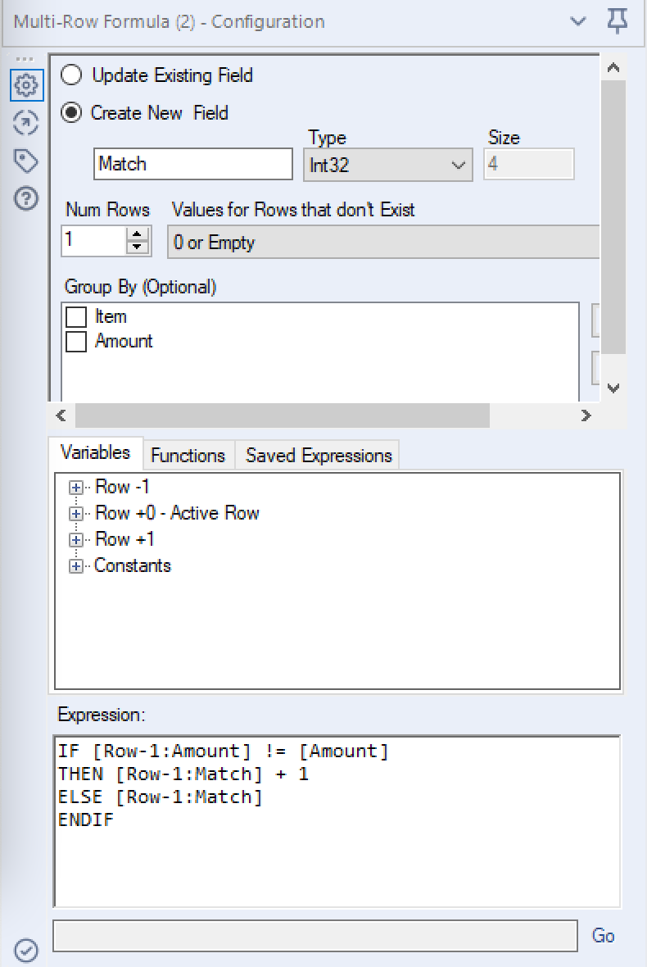647x967 pixels.
Task: Expand the Row -1 variables tree
Action: (x=75, y=487)
